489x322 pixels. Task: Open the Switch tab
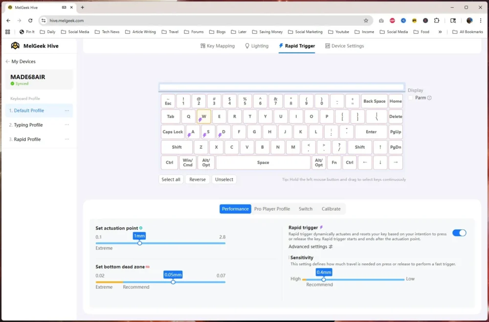[305, 209]
